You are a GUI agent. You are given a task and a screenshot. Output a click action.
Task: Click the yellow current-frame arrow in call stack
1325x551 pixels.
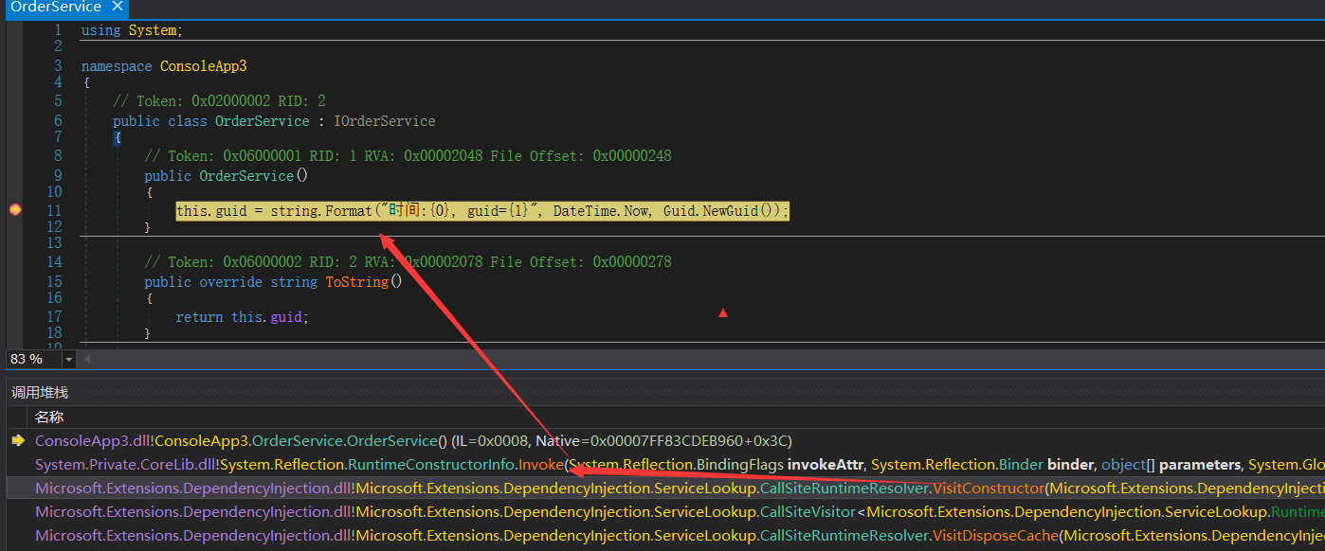pyautogui.click(x=17, y=440)
